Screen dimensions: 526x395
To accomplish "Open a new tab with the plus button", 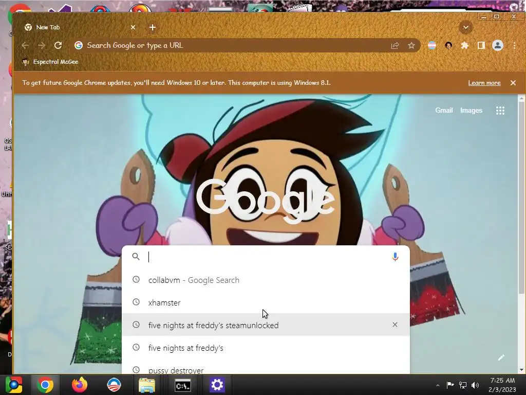I will (152, 27).
